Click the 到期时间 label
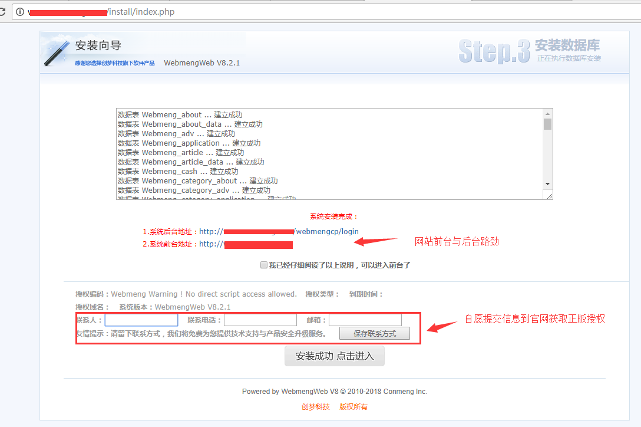 366,294
